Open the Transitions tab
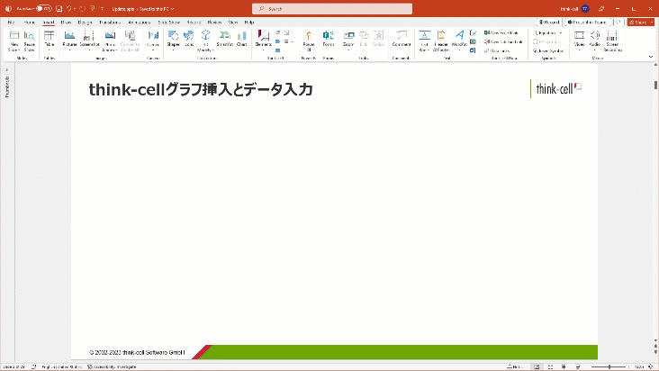This screenshot has height=371, width=659. pos(110,23)
